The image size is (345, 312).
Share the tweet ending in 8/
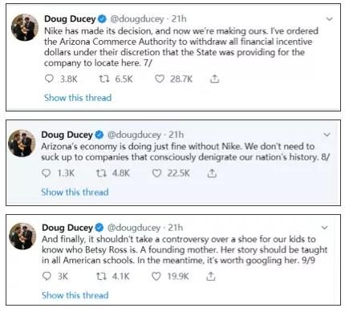pos(212,173)
